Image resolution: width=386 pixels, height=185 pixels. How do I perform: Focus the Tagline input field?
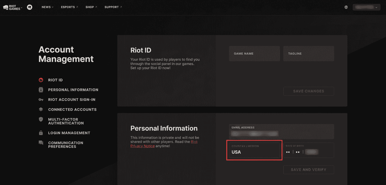pos(309,53)
